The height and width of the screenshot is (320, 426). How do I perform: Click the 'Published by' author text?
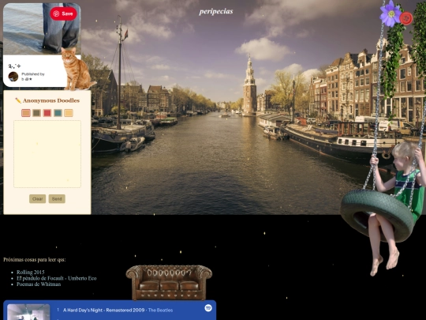click(33, 74)
